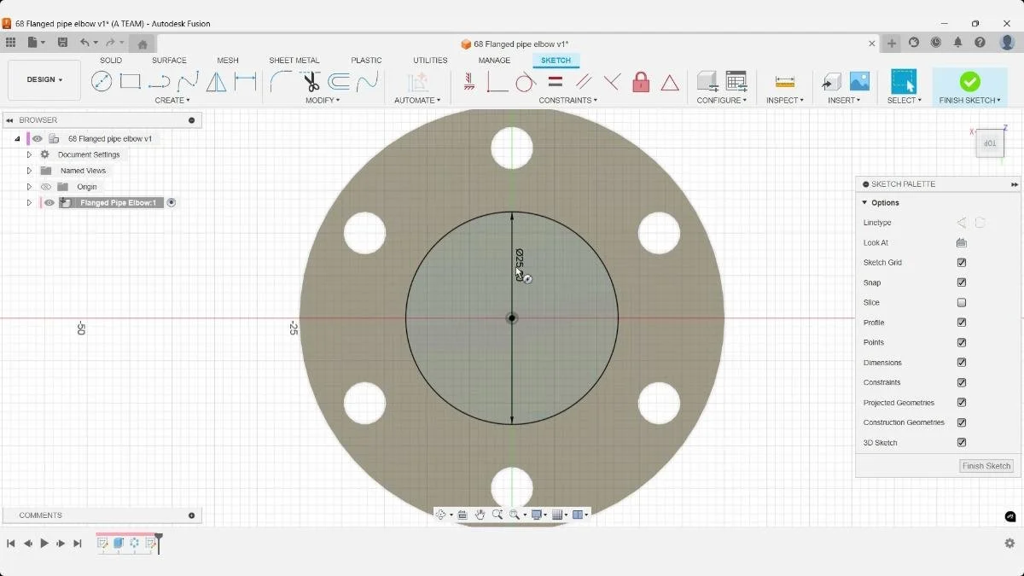The image size is (1024, 576).
Task: Apply the Fix/Unfix lock constraint
Action: 641,82
